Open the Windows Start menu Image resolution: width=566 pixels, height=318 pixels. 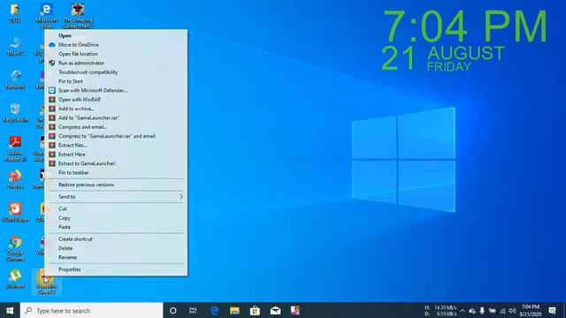(10, 310)
